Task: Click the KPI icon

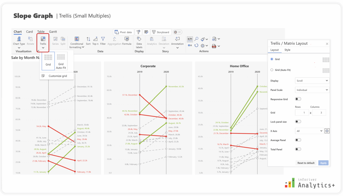Action: tap(190, 39)
